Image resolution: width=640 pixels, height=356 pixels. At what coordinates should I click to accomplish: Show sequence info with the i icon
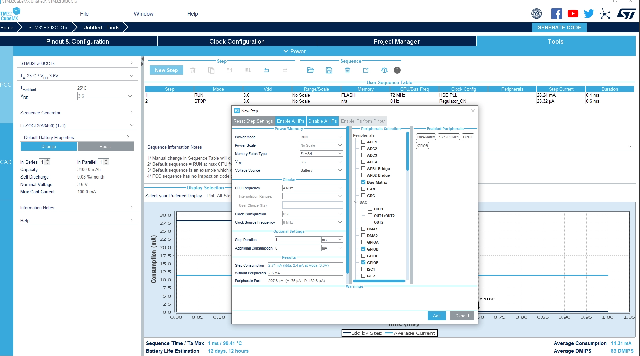coord(397,70)
